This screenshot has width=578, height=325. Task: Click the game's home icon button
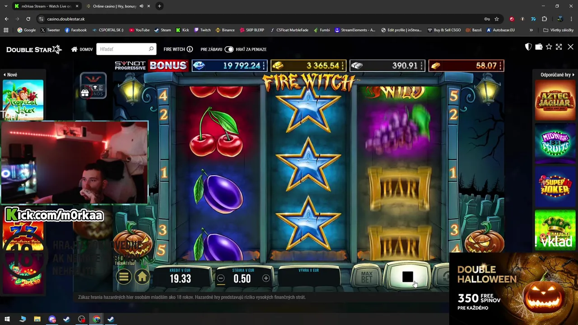click(142, 277)
